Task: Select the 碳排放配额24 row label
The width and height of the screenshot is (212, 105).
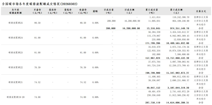Action: click(x=16, y=37)
